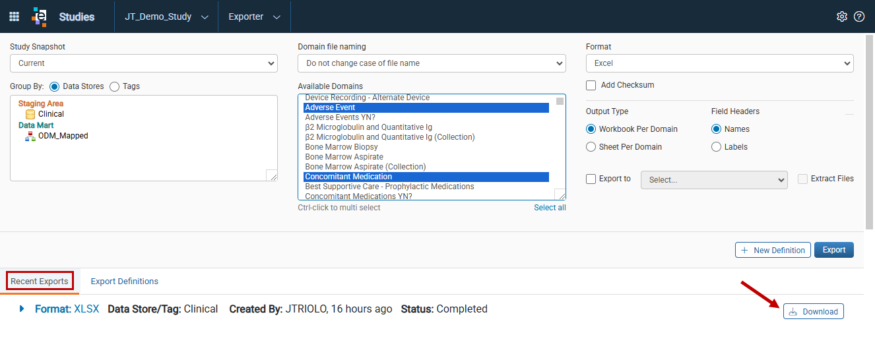Click the page vertical scrollbar

(869, 132)
